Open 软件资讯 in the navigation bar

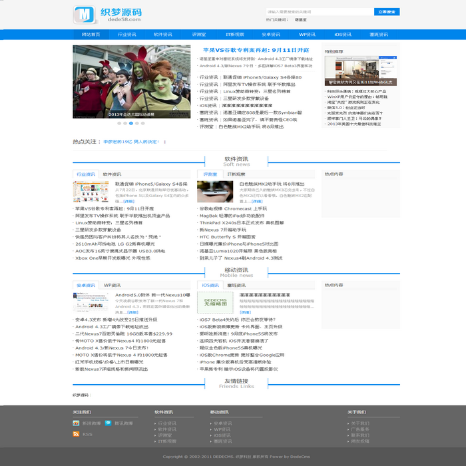(163, 35)
